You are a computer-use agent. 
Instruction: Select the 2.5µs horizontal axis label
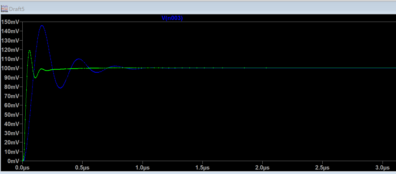click(322, 168)
